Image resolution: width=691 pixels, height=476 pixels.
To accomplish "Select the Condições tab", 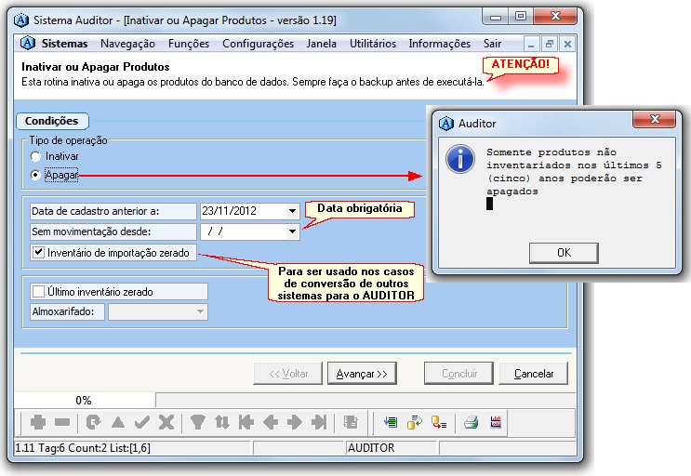I will (52, 121).
